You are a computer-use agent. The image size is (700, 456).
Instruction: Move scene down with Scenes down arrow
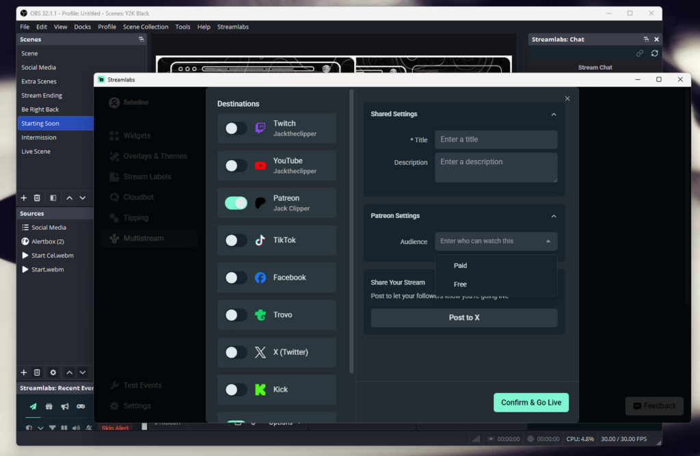pos(83,198)
